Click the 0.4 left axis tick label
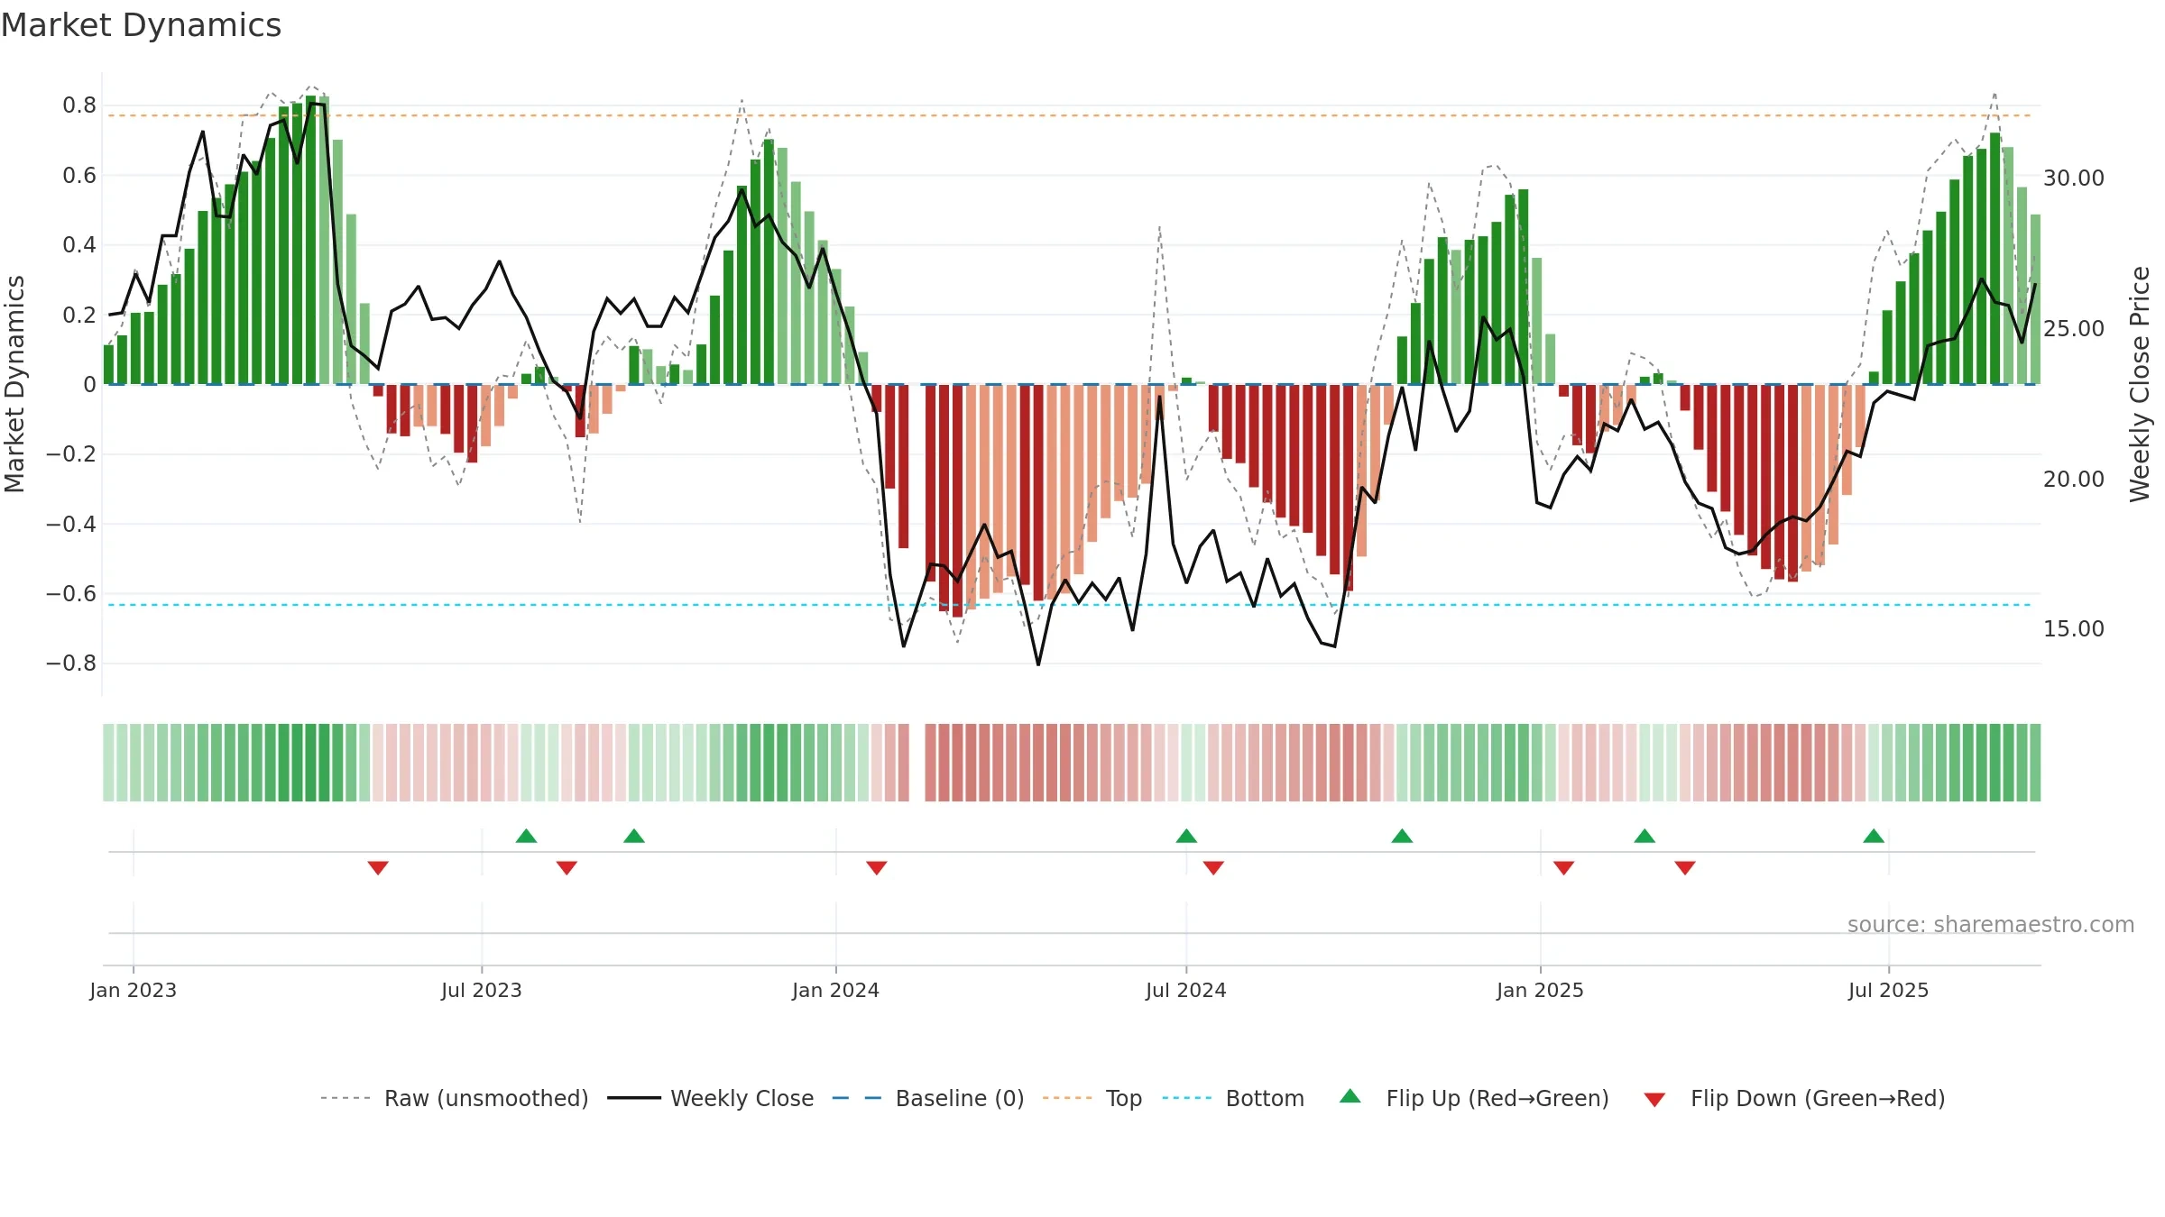2165x1217 pixels. pyautogui.click(x=79, y=245)
